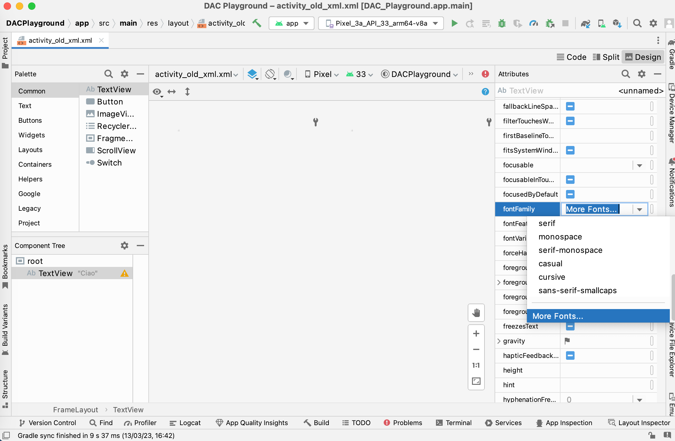Click the Design tab in editor
This screenshot has width=675, height=441.
click(x=643, y=56)
